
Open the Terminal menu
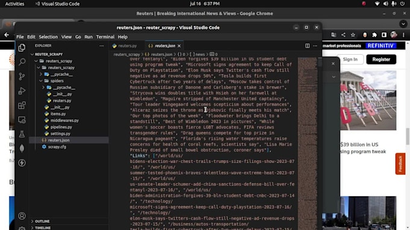tap(105, 37)
